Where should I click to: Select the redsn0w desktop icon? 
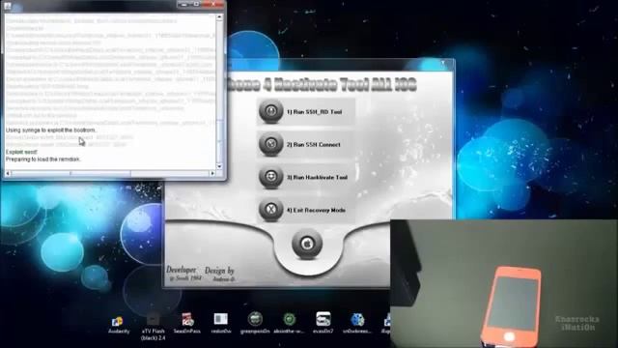(221, 324)
